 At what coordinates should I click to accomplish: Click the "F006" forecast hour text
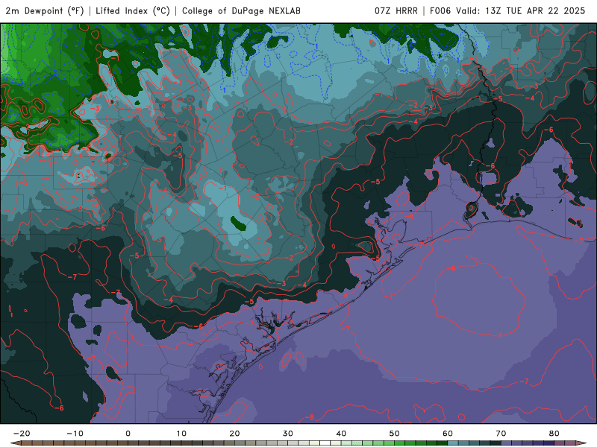coord(441,10)
